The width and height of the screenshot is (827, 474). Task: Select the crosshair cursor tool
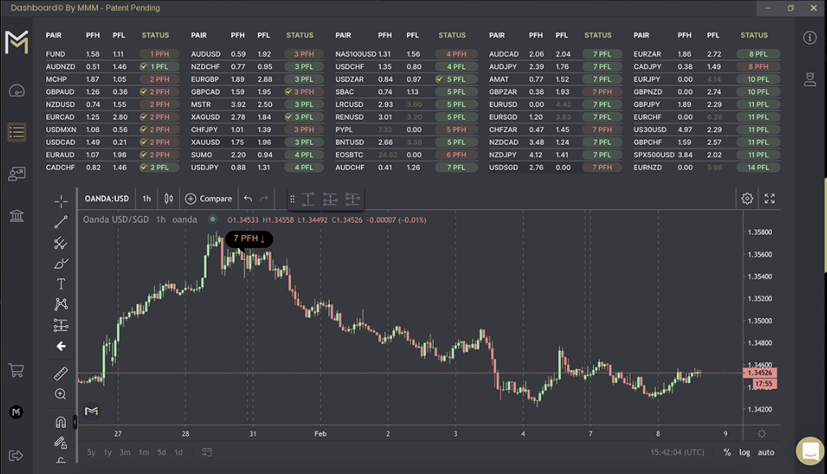[61, 202]
